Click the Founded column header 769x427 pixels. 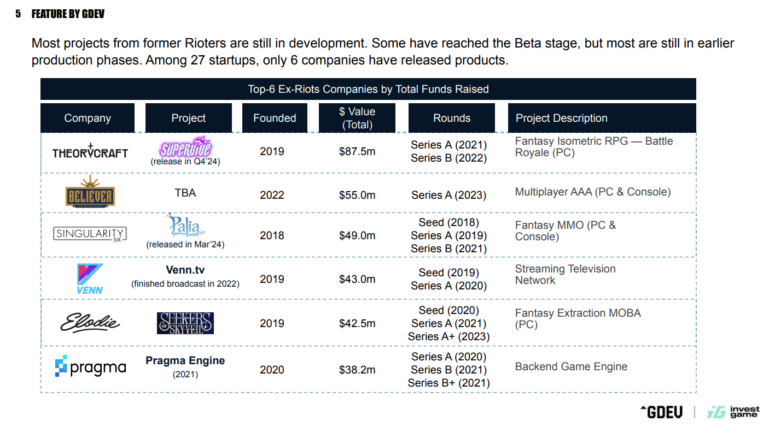click(x=275, y=118)
